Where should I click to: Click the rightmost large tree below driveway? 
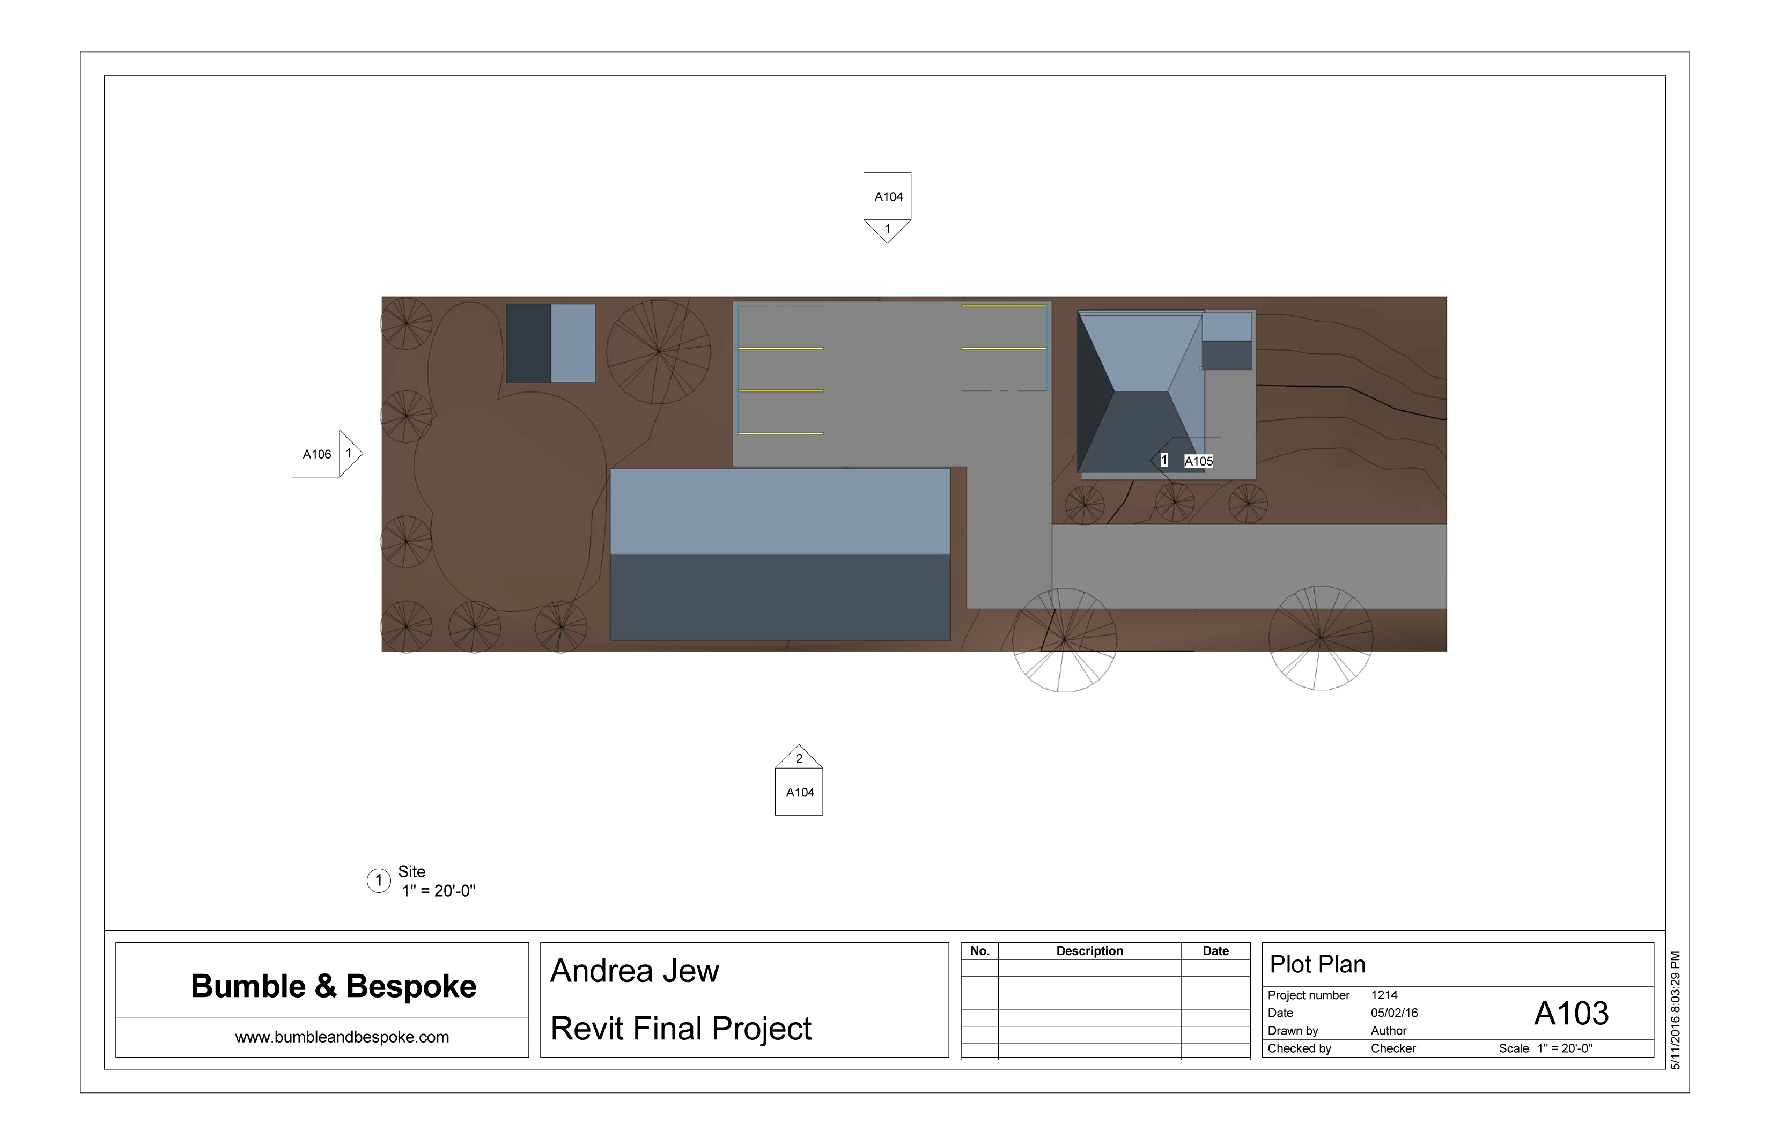[x=1320, y=638]
